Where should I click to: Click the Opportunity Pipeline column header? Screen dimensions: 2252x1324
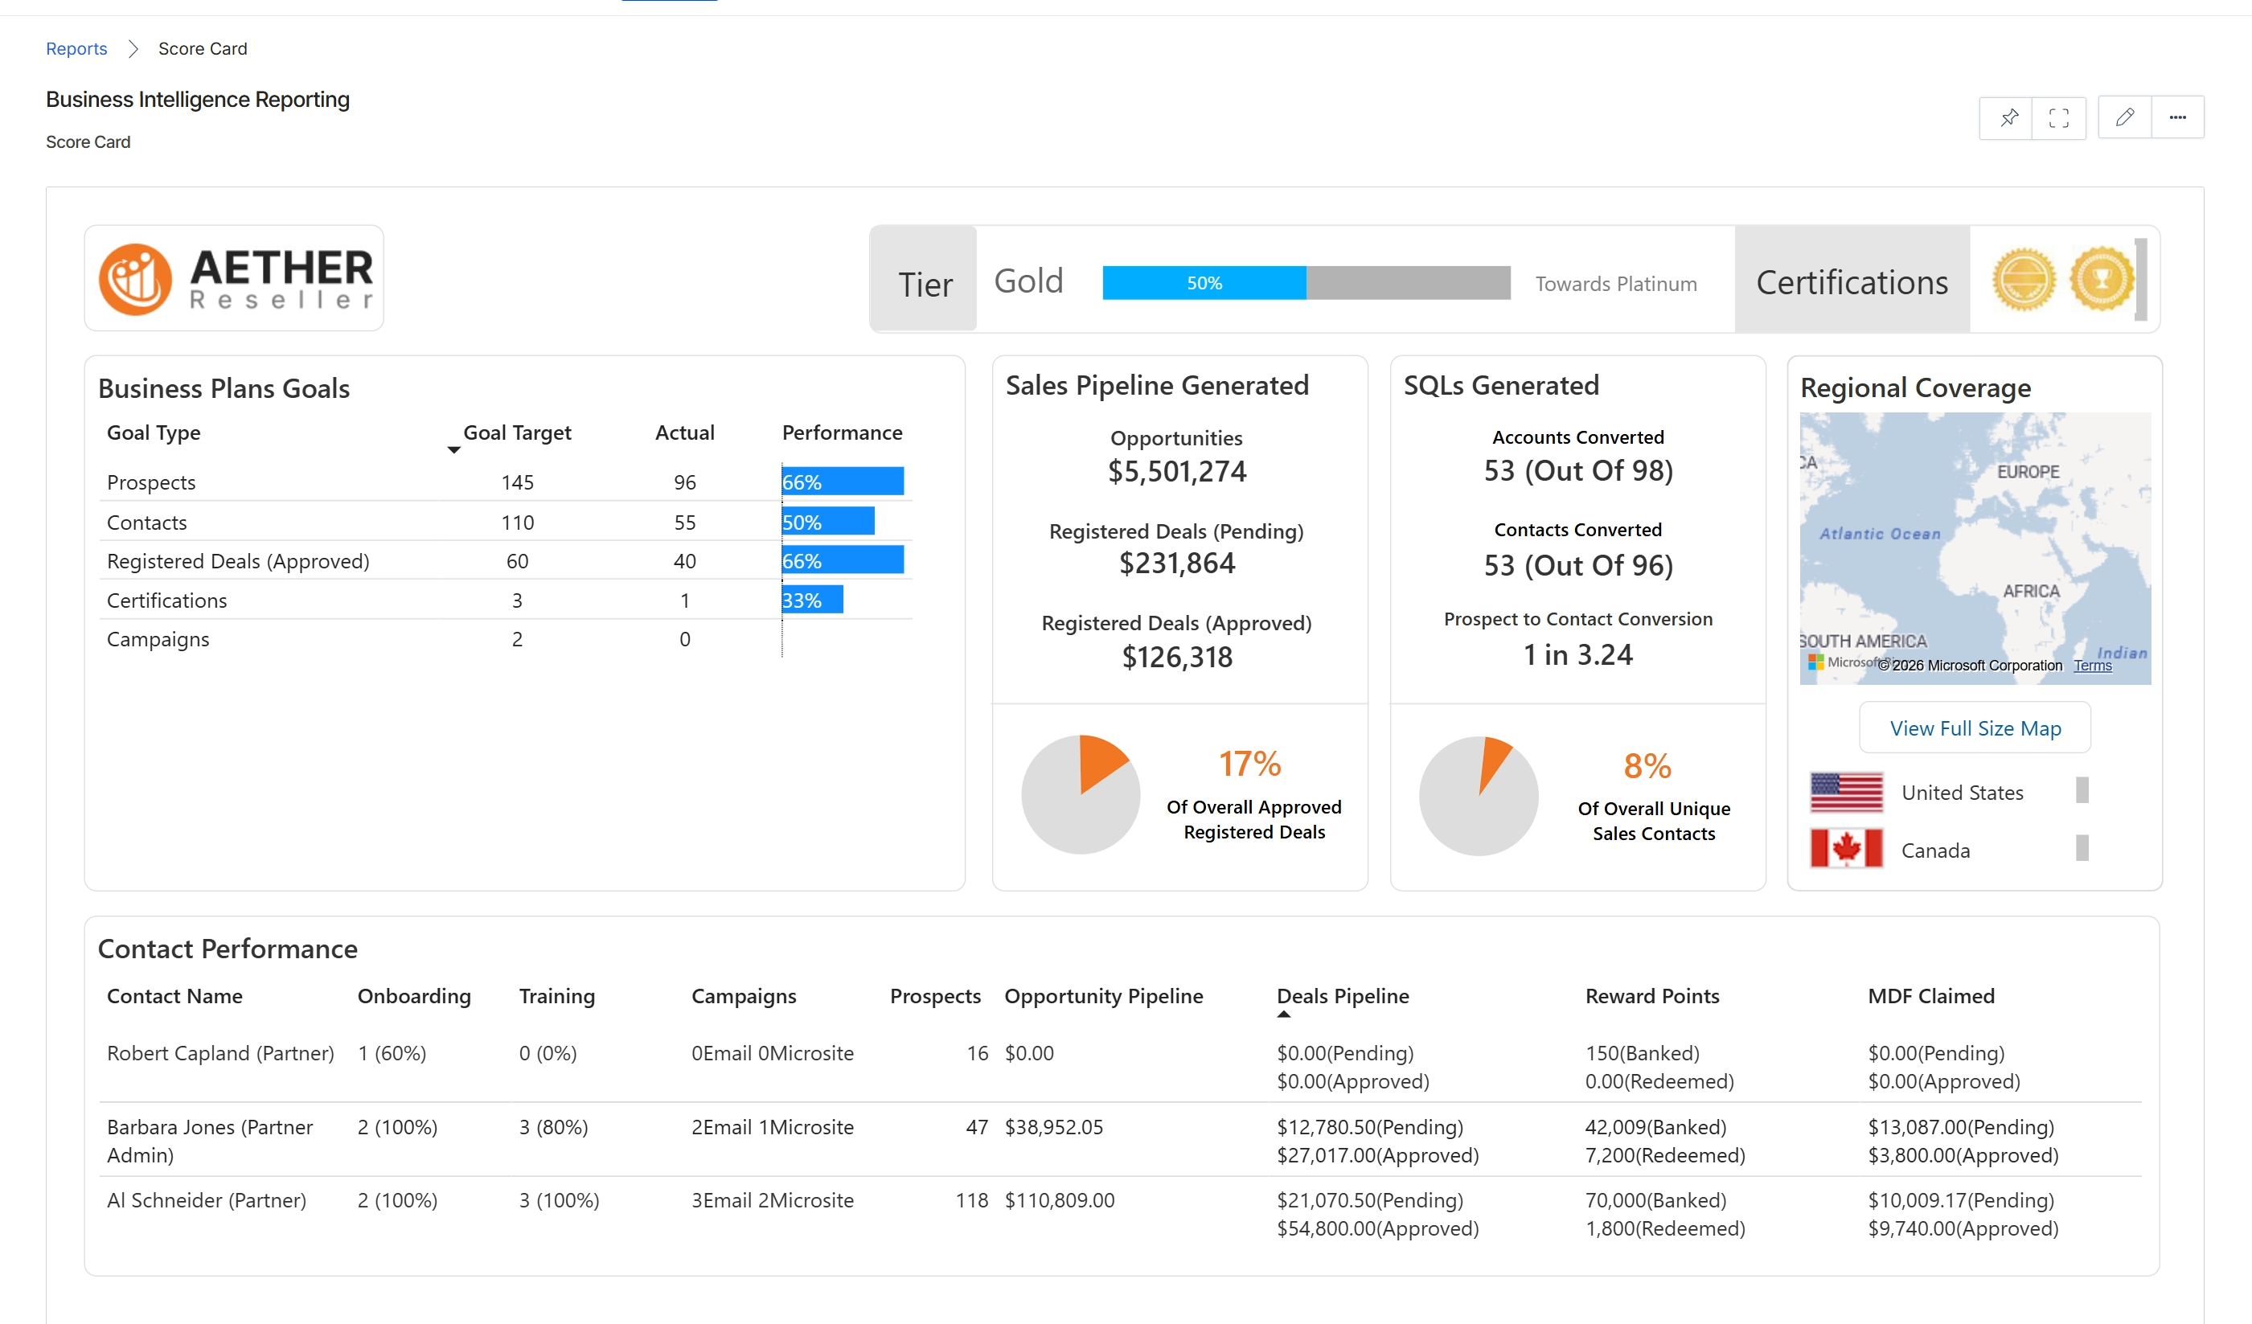(x=1104, y=996)
